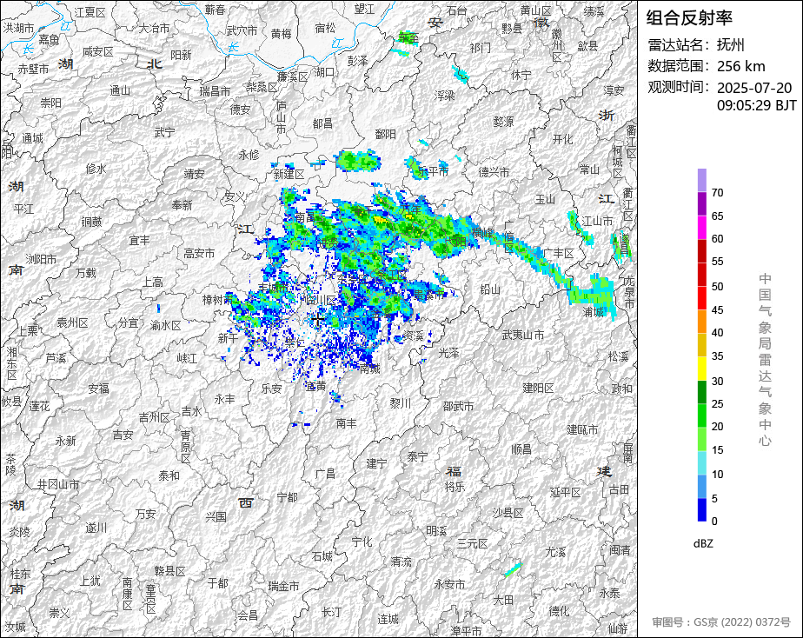Screen dimensions: 803x638
Task: Click the 黎川 label
Action: [400, 403]
